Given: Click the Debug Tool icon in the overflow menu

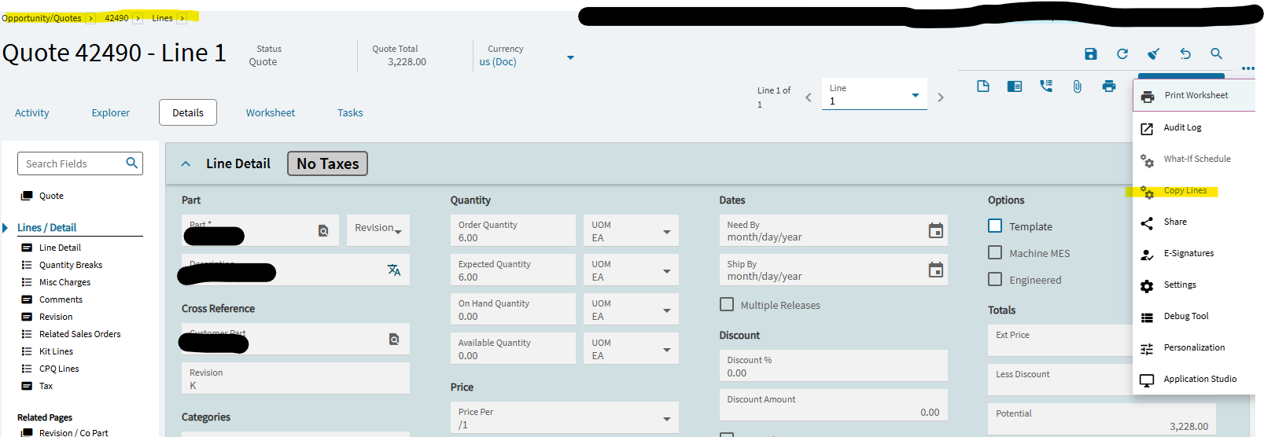Looking at the screenshot, I should [1147, 318].
